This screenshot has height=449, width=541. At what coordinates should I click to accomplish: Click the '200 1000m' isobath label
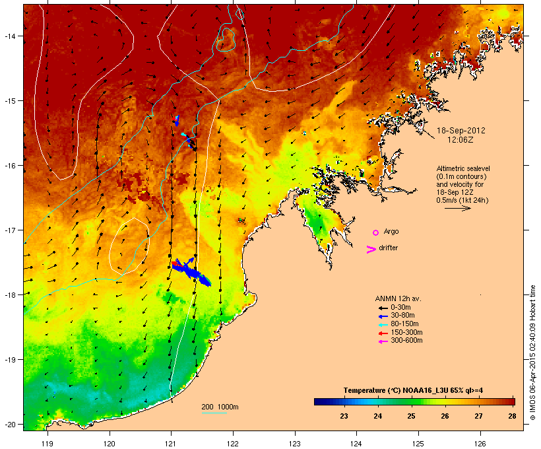(220, 407)
